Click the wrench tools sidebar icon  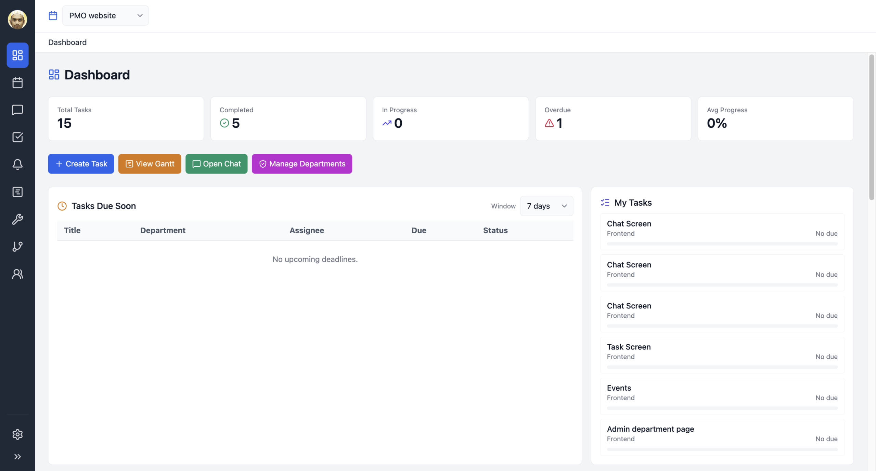click(17, 219)
